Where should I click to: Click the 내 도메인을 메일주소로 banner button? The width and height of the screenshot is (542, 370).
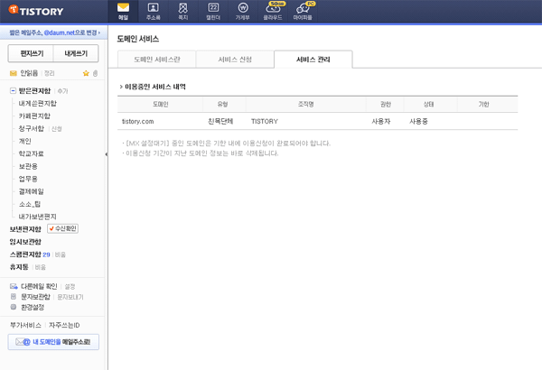point(53,342)
